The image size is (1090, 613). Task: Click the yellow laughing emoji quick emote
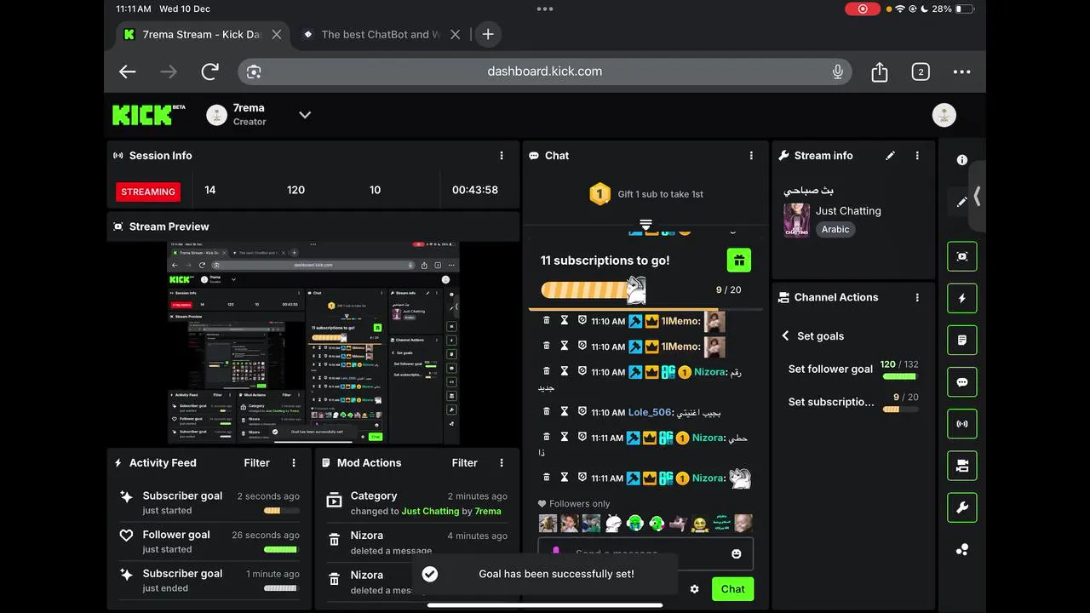coord(700,524)
